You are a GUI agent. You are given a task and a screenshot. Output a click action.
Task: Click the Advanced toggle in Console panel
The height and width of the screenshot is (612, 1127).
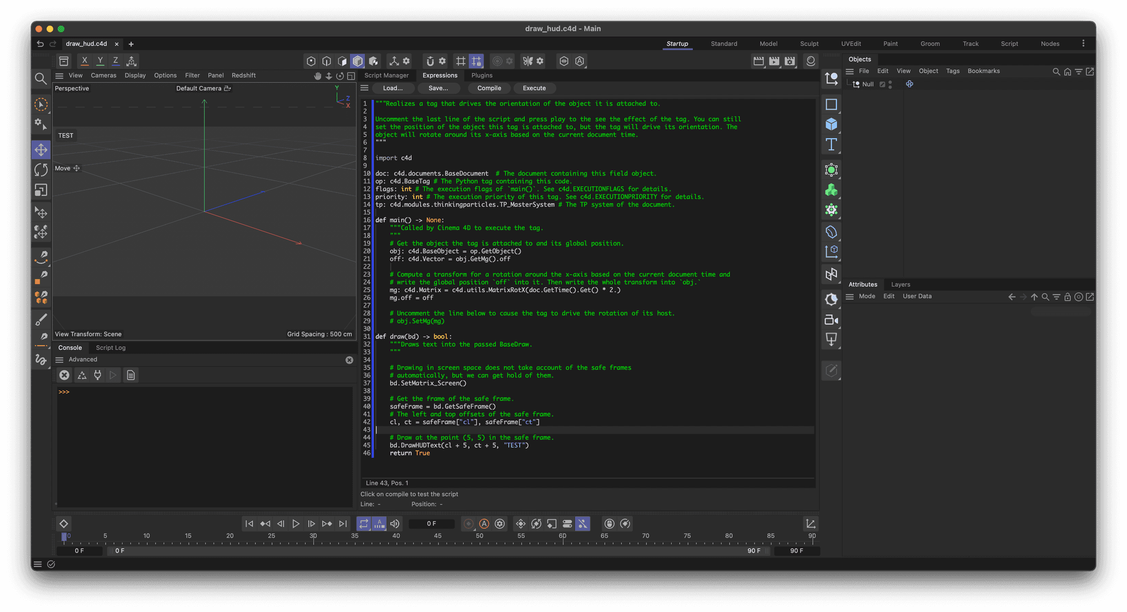click(82, 359)
